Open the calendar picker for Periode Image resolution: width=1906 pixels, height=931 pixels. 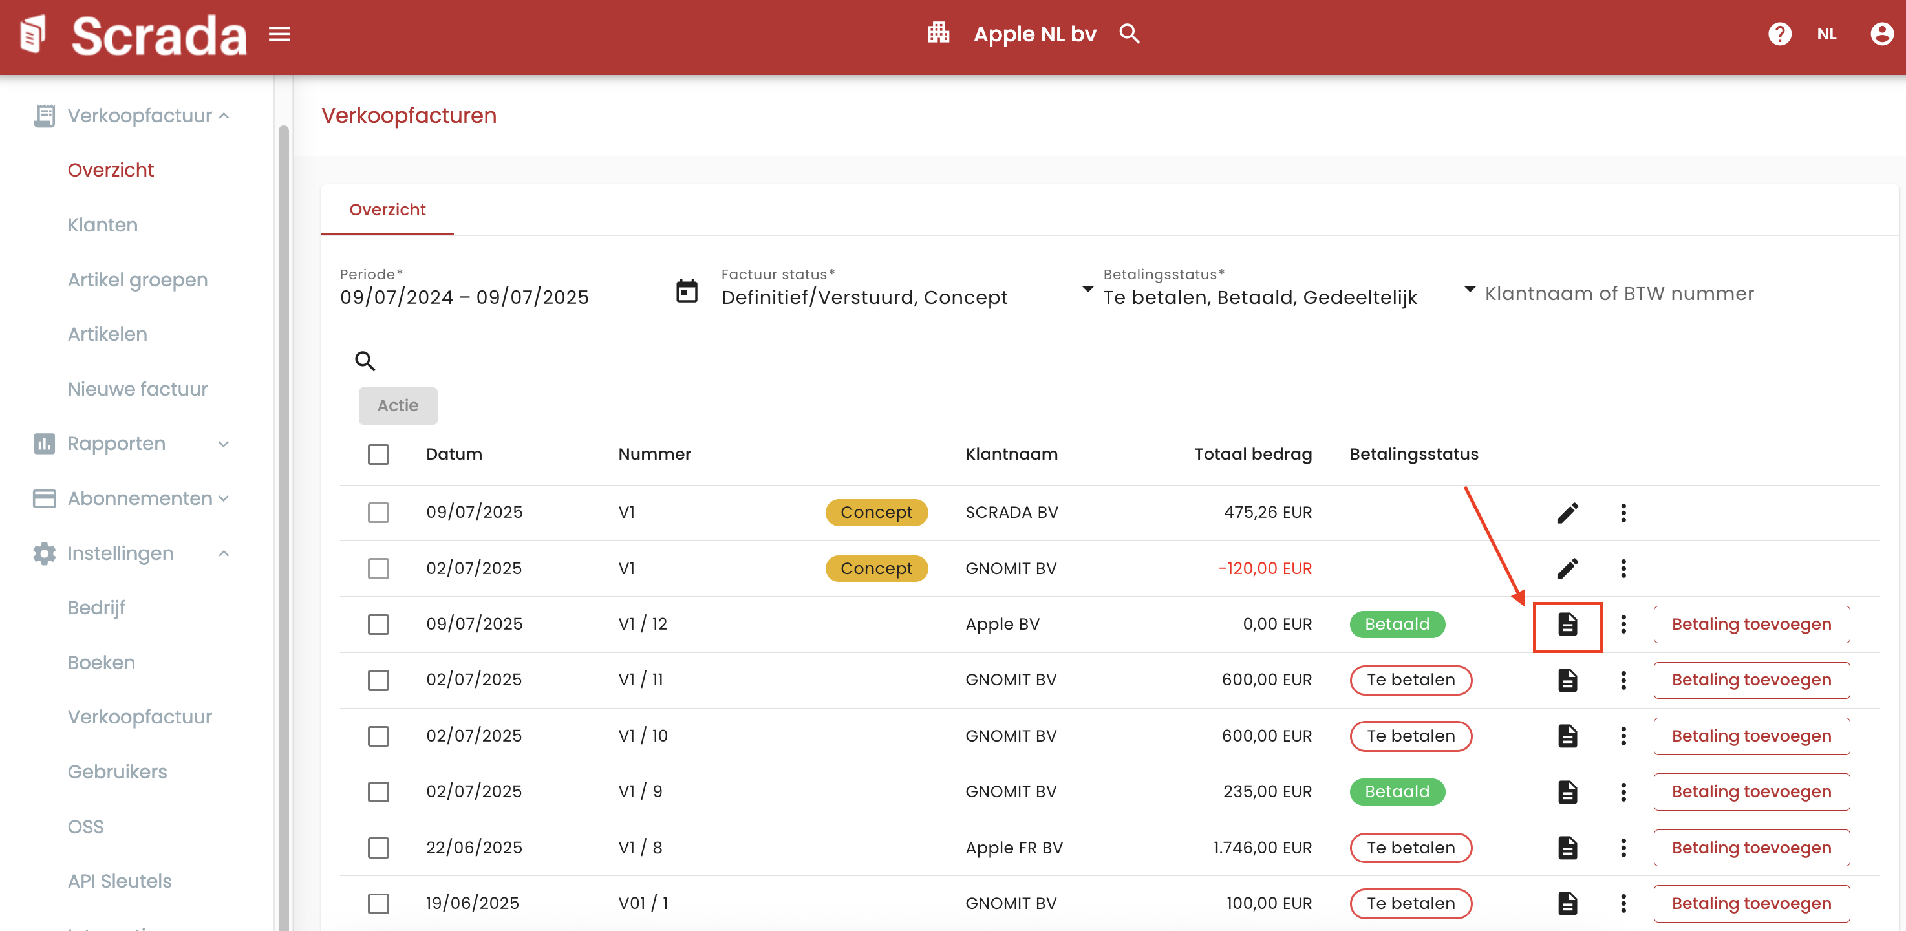686,292
